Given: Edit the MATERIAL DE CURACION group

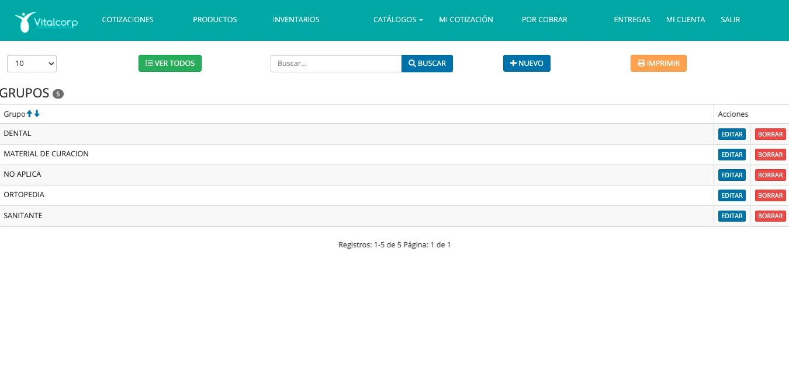Looking at the screenshot, I should pos(732,155).
